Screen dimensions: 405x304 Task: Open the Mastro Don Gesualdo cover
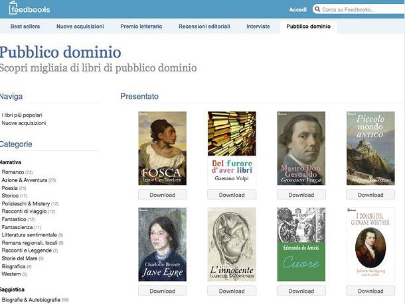(x=301, y=148)
